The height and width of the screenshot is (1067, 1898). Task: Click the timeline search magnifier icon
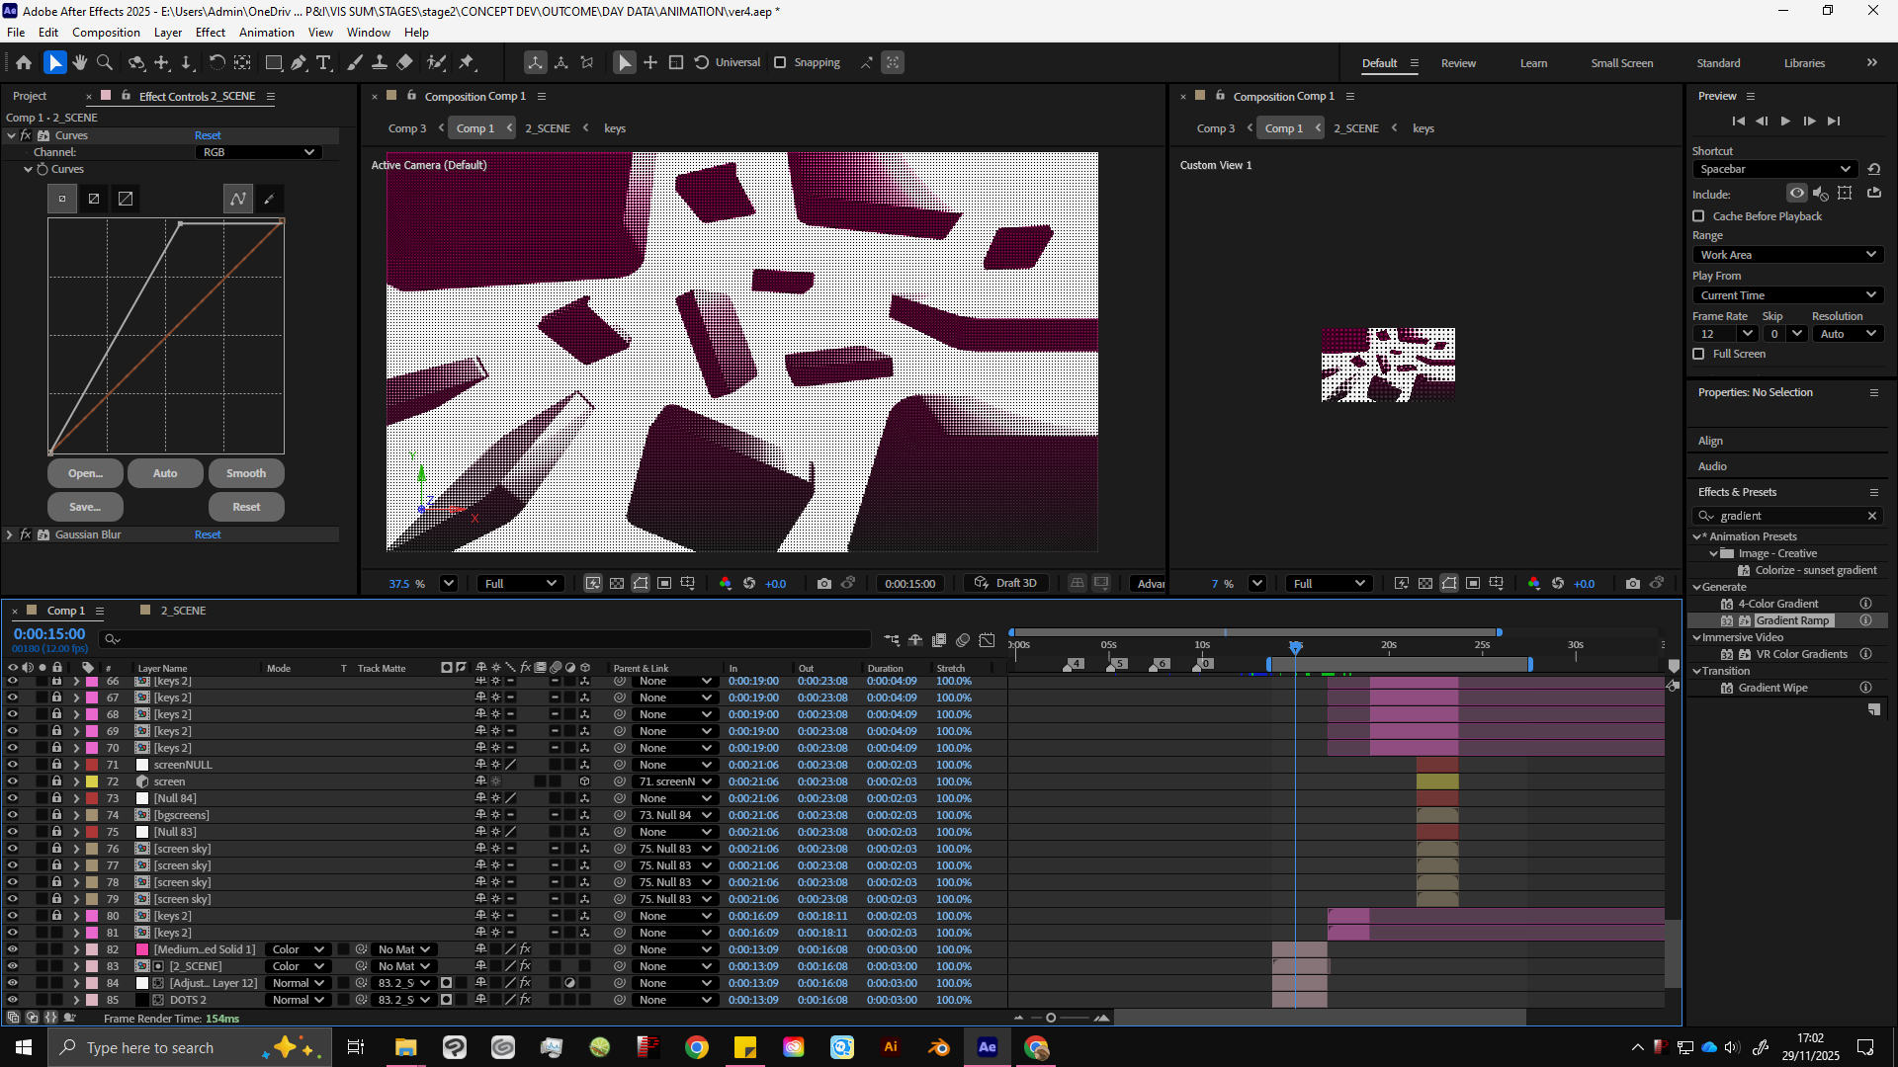pyautogui.click(x=112, y=639)
